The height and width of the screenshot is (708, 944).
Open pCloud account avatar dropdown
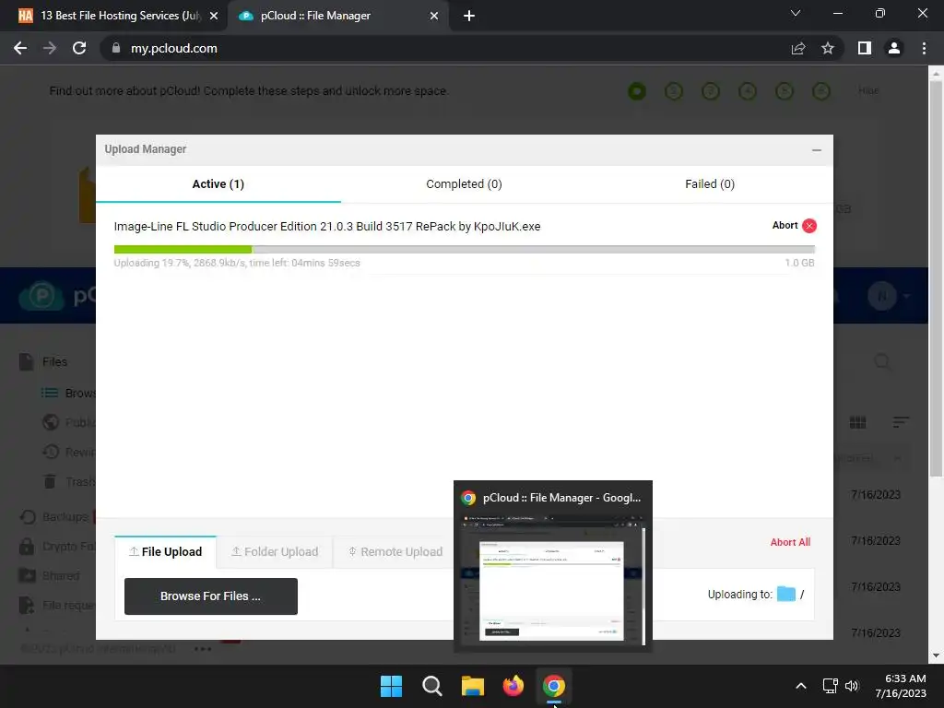[889, 296]
